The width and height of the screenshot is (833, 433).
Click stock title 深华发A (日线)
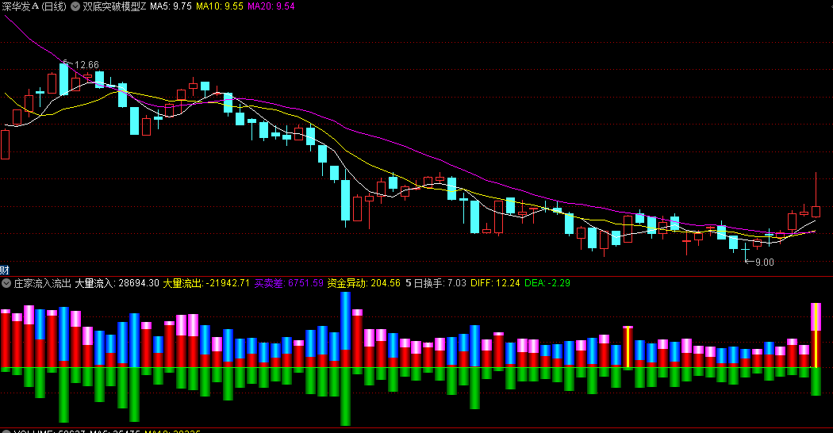(x=34, y=6)
